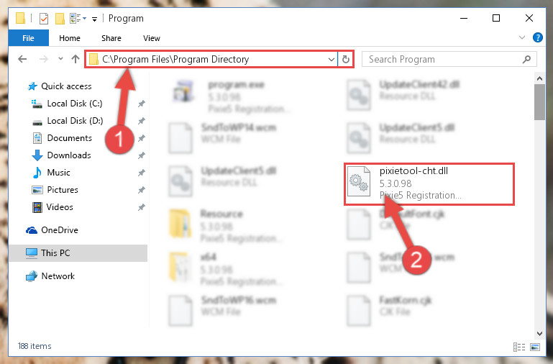
Task: Open the Customize Quick Access Toolbar dropdown
Action: (x=94, y=19)
